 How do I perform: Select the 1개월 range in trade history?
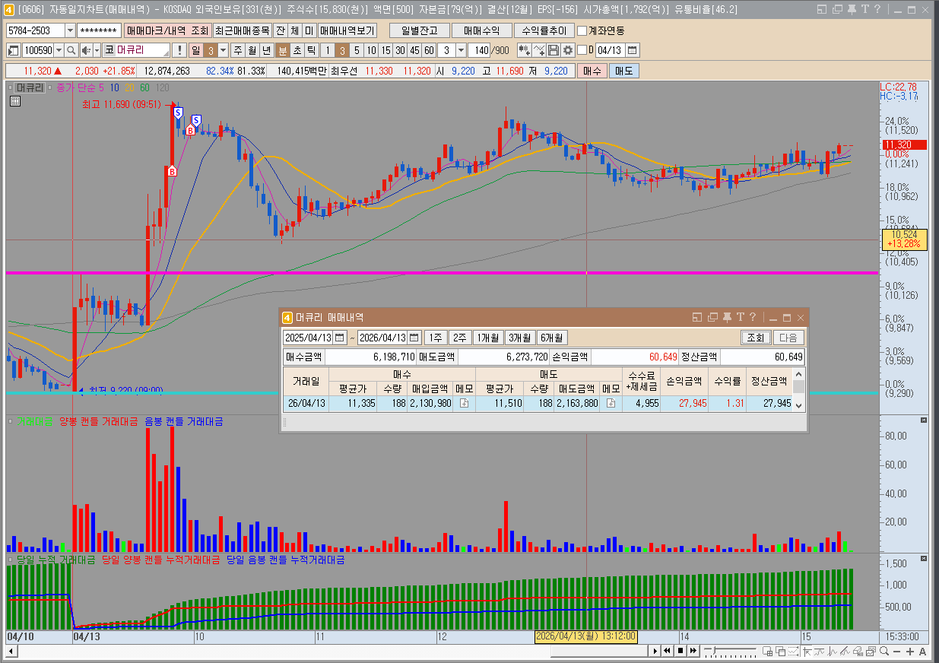[487, 338]
